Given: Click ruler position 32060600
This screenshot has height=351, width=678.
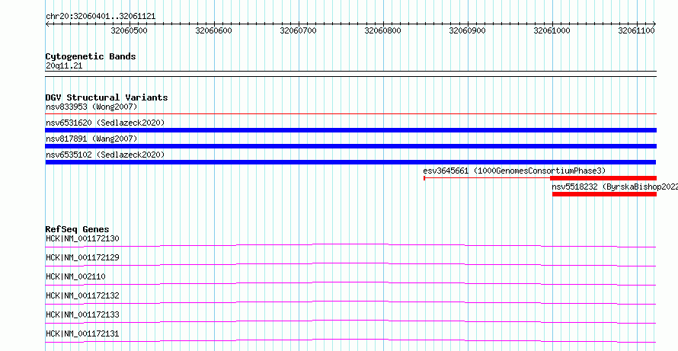Looking at the screenshot, I should [x=213, y=30].
